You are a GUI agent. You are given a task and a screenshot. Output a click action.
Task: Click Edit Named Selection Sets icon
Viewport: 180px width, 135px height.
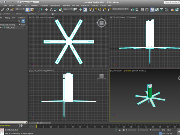click(109, 10)
